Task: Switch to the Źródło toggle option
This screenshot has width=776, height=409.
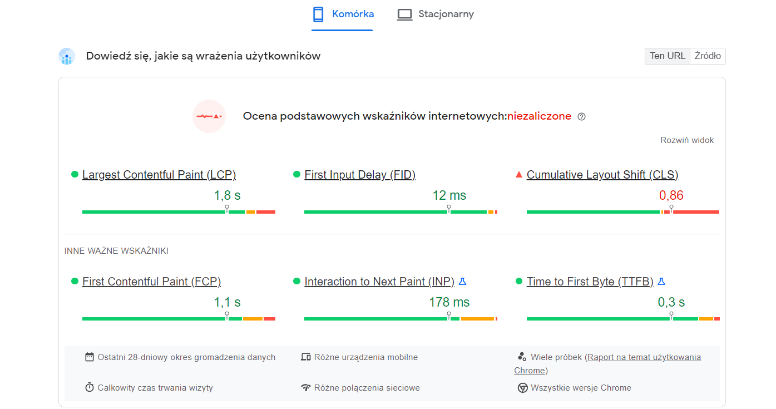Action: pos(708,56)
